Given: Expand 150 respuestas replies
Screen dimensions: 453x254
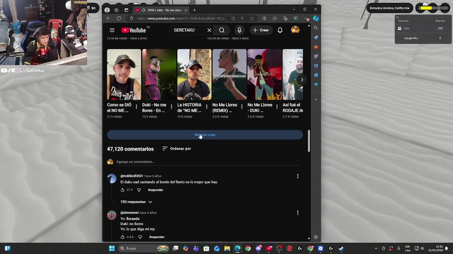Looking at the screenshot, I should coord(136,202).
